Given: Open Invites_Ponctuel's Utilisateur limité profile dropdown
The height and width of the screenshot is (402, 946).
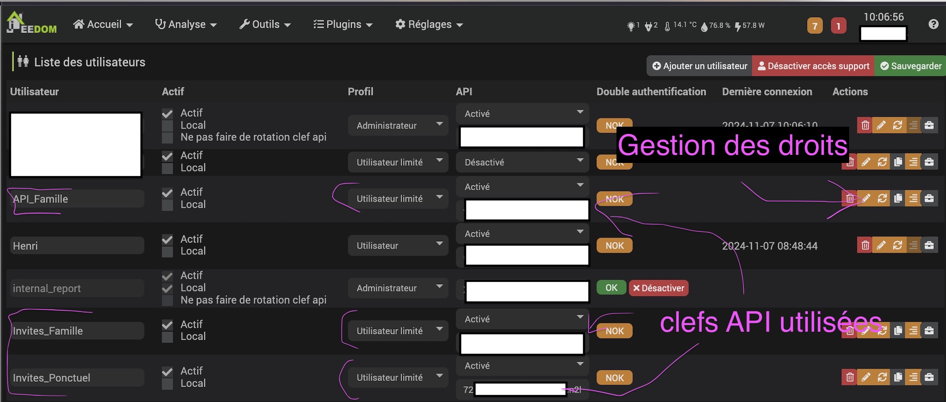Looking at the screenshot, I should tap(398, 377).
